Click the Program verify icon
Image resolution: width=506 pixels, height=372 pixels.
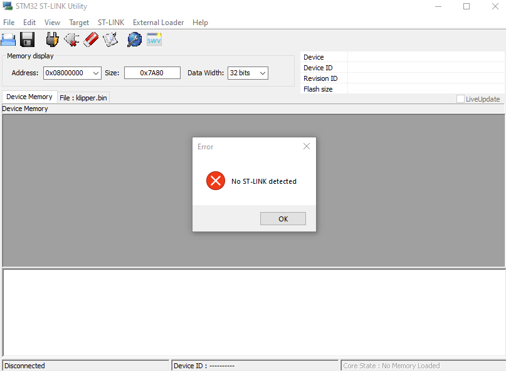110,40
